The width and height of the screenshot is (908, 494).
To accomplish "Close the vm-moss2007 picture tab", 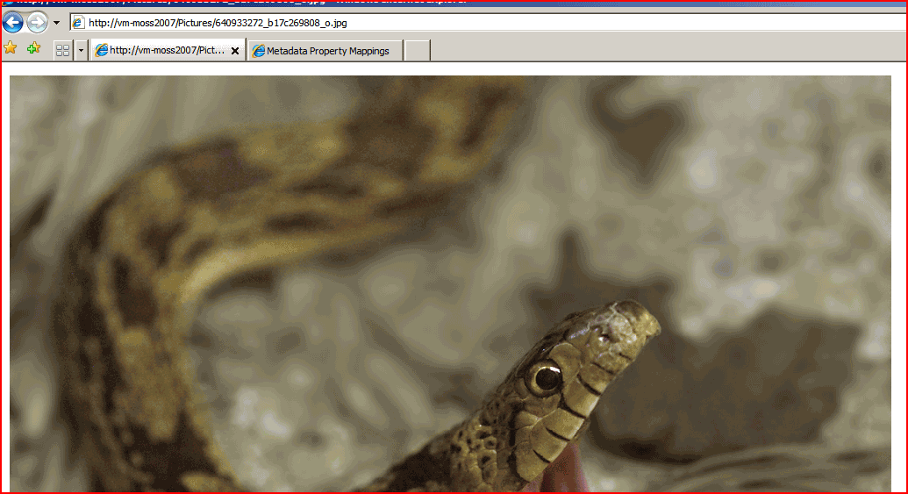I will [235, 51].
